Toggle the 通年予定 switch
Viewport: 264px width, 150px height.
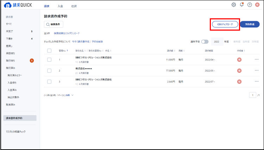point(205,42)
